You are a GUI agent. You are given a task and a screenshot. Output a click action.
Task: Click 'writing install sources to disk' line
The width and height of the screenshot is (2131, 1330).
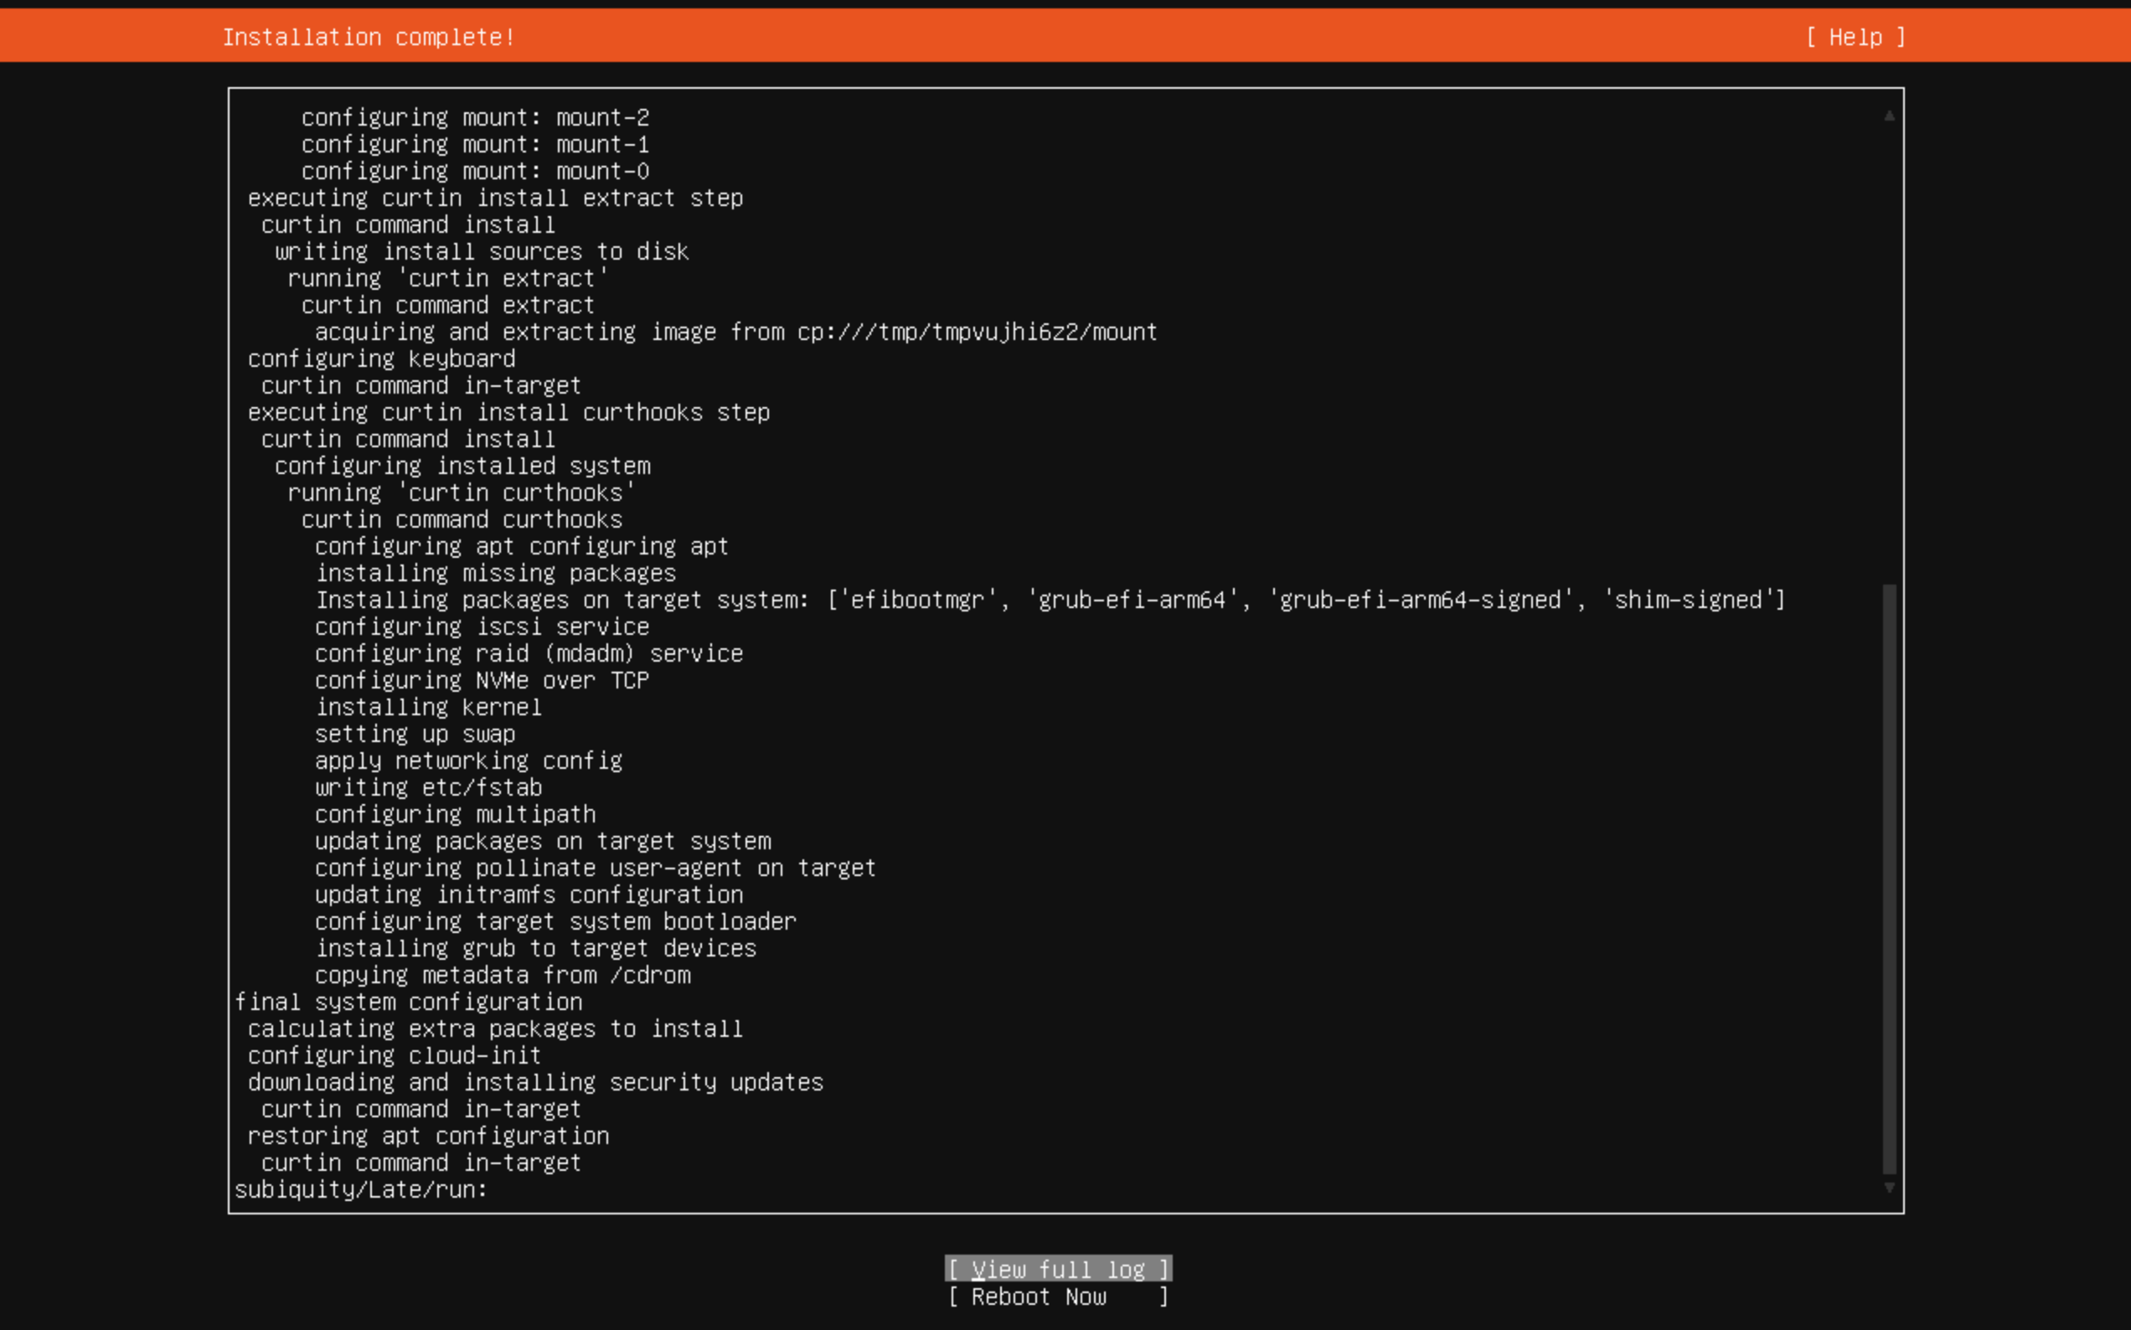click(x=482, y=251)
